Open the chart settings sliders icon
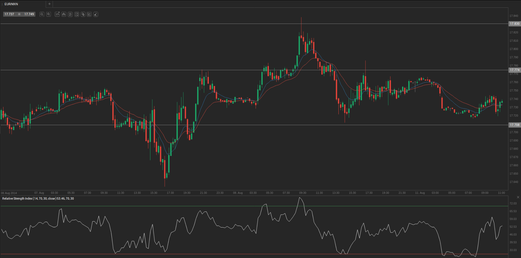 70,14
